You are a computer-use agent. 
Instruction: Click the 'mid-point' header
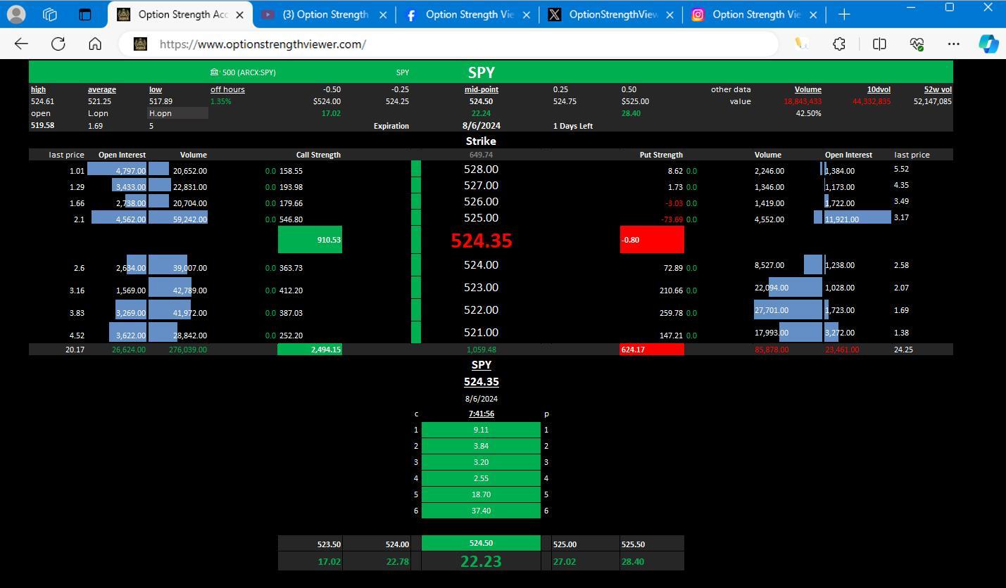coord(482,89)
